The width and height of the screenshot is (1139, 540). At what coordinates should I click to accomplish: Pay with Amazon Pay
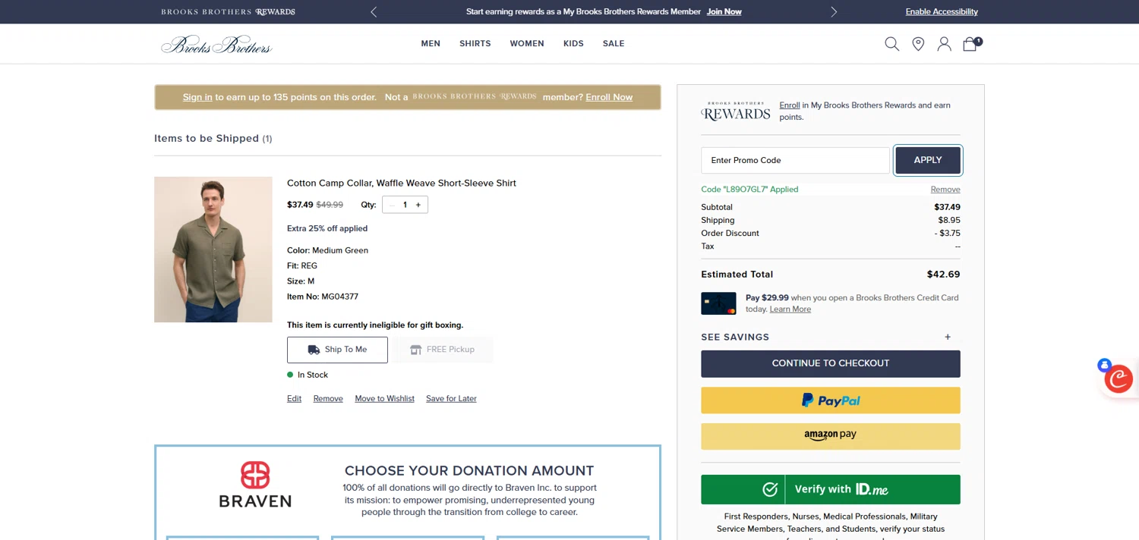coord(830,436)
